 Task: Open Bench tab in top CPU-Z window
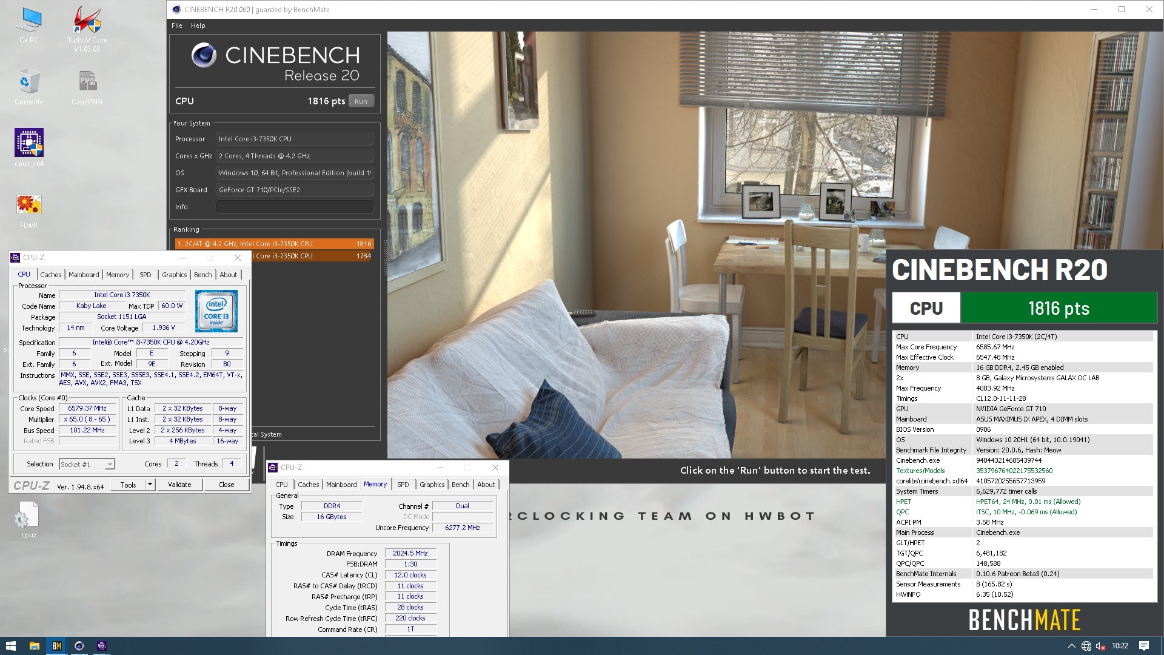203,275
